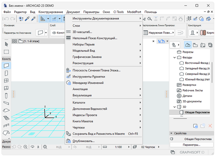Screen dimensions: 216x157
Task: Toggle the snap guides button
Action: 54,18
